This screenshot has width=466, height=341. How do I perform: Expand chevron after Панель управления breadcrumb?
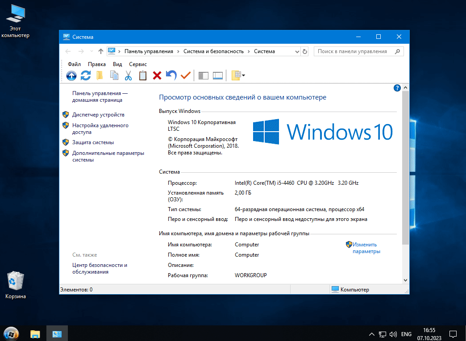click(178, 51)
